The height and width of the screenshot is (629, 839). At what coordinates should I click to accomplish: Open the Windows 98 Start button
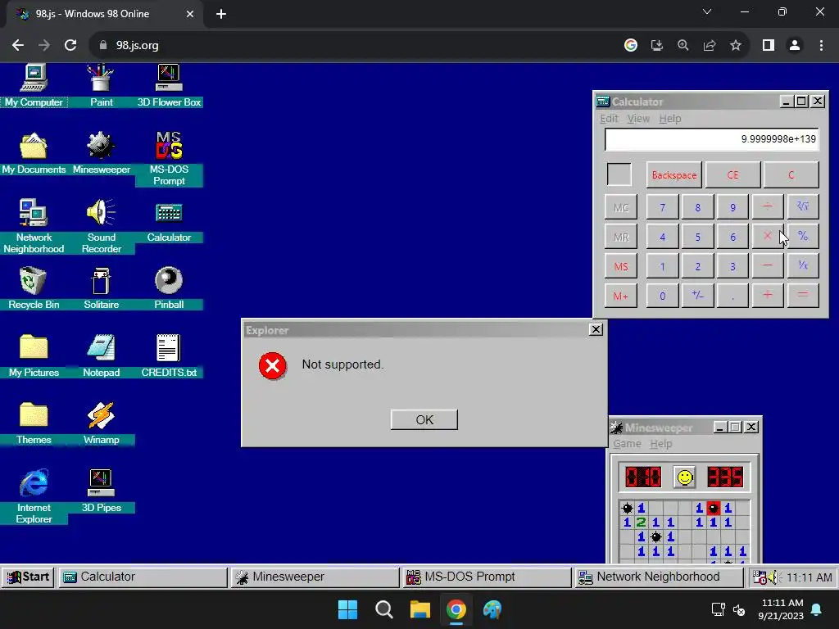click(29, 577)
